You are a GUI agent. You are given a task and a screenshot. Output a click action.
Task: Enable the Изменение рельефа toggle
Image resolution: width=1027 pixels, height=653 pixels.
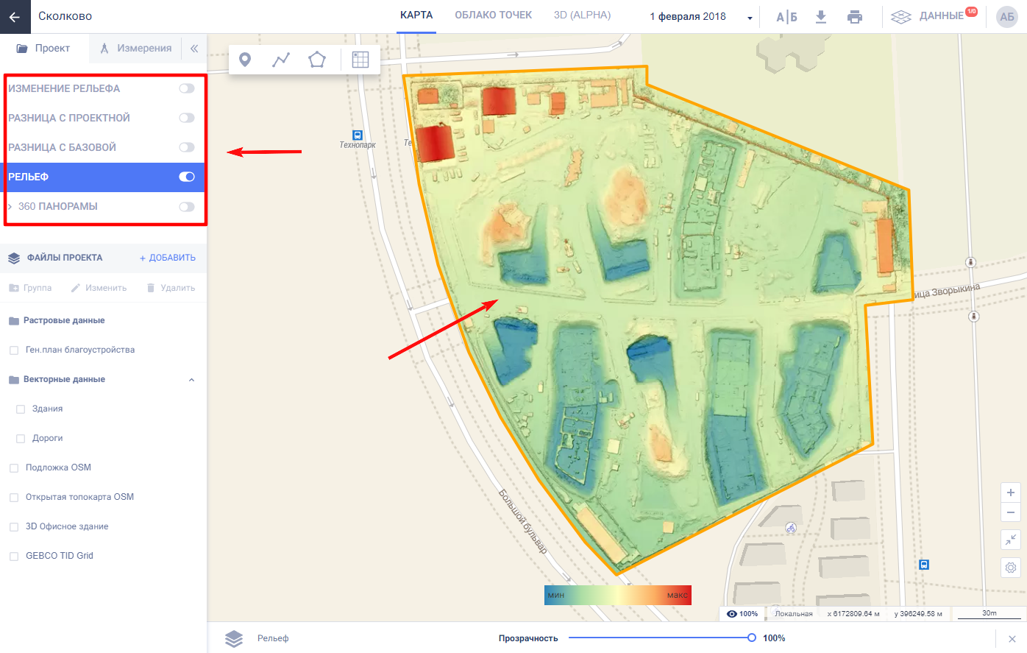(187, 88)
